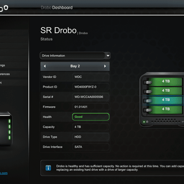Go to previous bay with left arrow
This screenshot has width=184, height=184.
45,66
